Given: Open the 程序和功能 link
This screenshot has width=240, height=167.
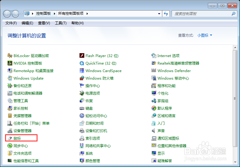Looking at the screenshot, I should click(166, 86).
